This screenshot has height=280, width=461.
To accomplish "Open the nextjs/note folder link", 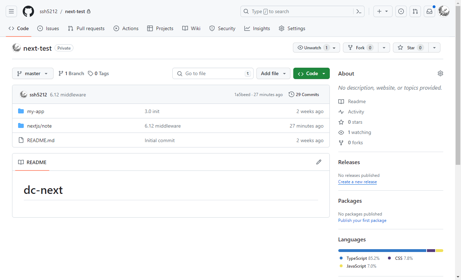I will (x=39, y=126).
